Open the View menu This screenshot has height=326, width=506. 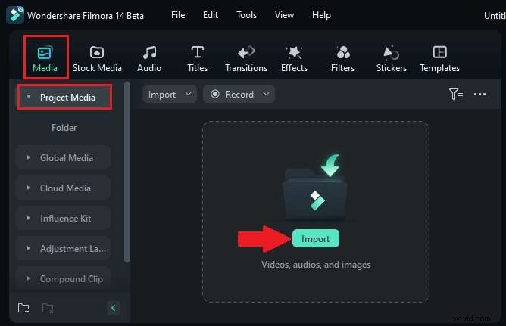pos(284,15)
